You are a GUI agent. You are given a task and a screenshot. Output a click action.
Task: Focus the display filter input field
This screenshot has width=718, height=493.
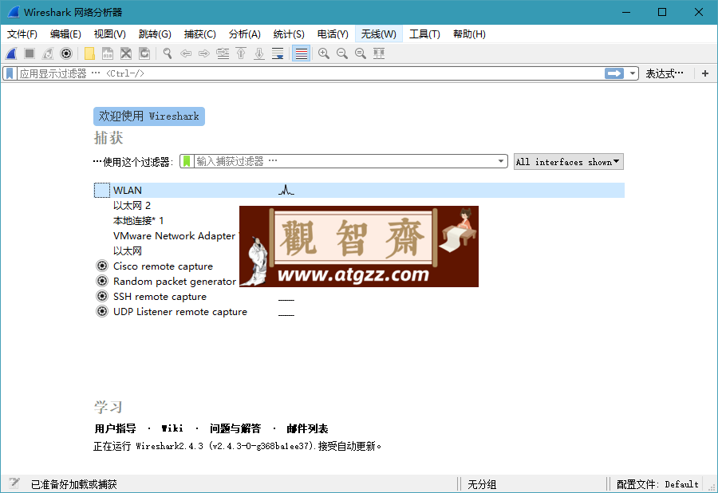pos(310,73)
